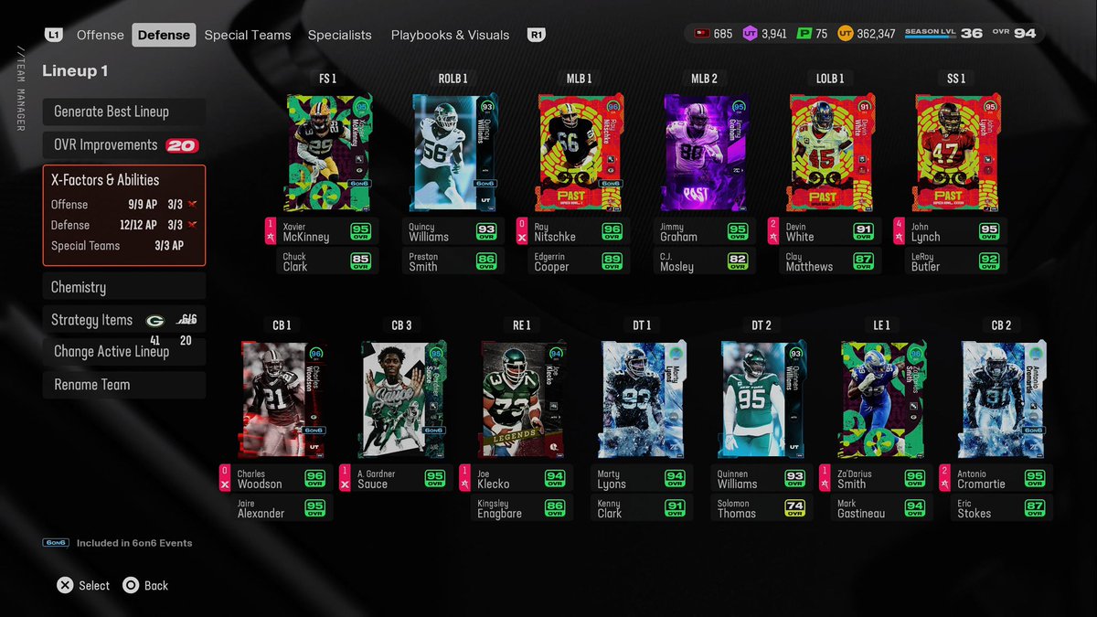Click Za'Darius Smith's ability badge

(x=826, y=478)
